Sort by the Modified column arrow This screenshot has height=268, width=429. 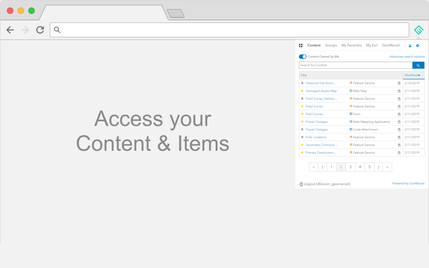(419, 75)
